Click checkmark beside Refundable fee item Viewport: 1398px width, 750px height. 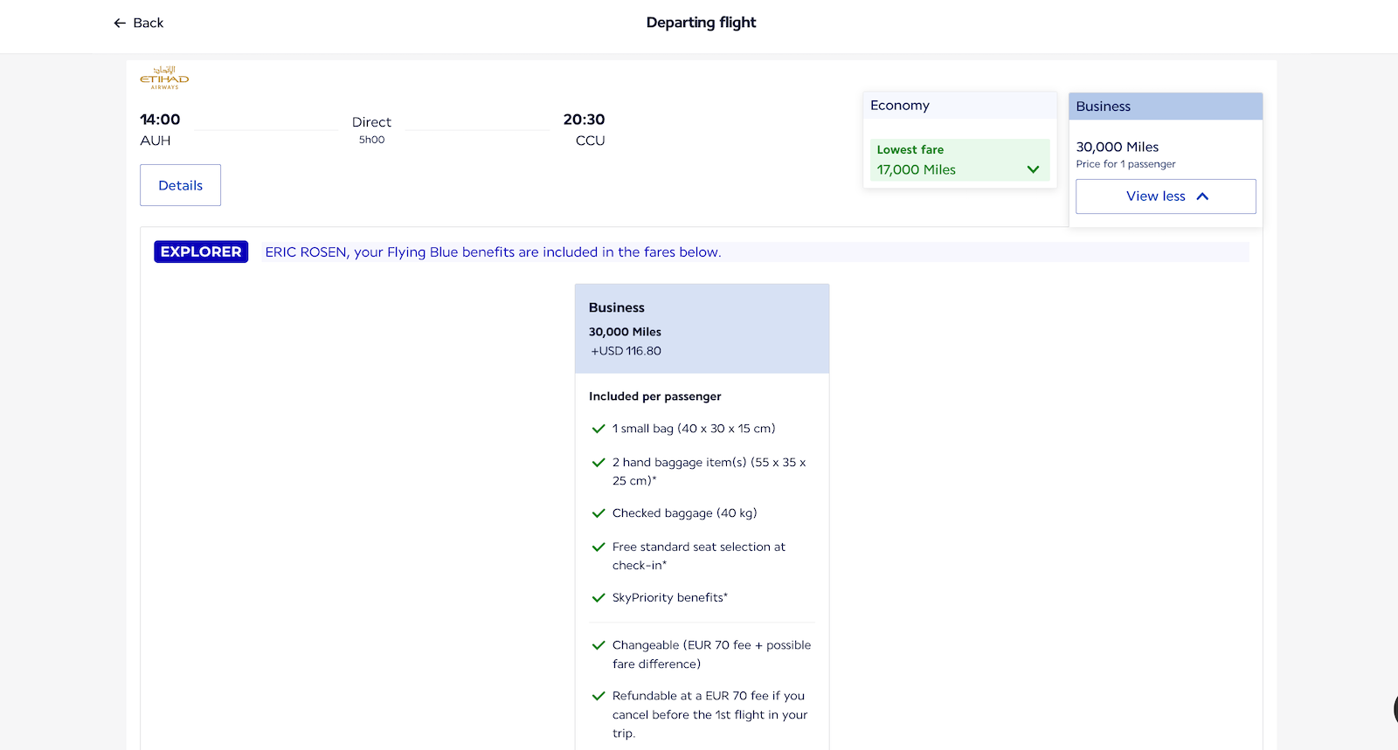coord(599,696)
